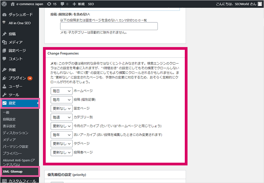Screen dimensions: 264x183
Task: Open the ディスカッション submenu link
Action: coord(16,133)
